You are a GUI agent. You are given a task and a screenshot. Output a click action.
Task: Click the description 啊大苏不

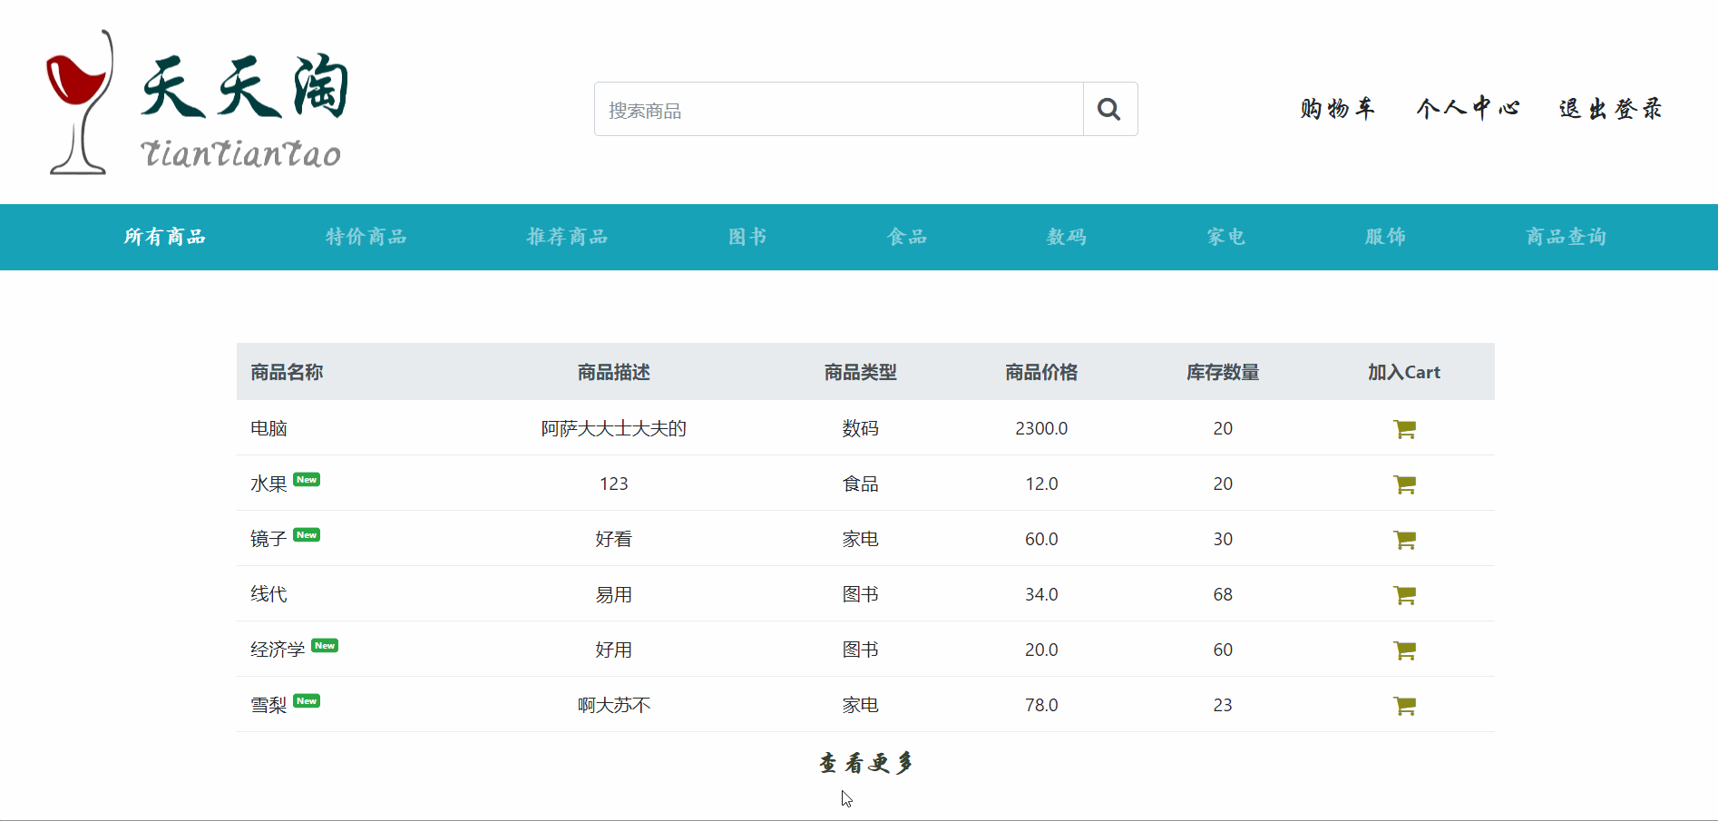click(614, 705)
